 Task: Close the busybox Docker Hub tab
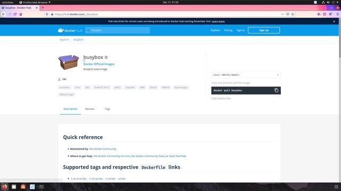point(37,7)
